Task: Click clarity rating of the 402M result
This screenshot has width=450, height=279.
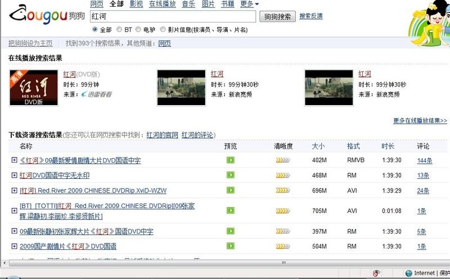Action: click(283, 160)
